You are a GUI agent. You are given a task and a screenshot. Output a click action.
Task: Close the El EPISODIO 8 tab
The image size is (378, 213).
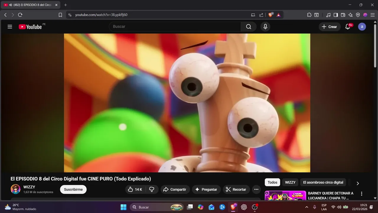pos(56,5)
